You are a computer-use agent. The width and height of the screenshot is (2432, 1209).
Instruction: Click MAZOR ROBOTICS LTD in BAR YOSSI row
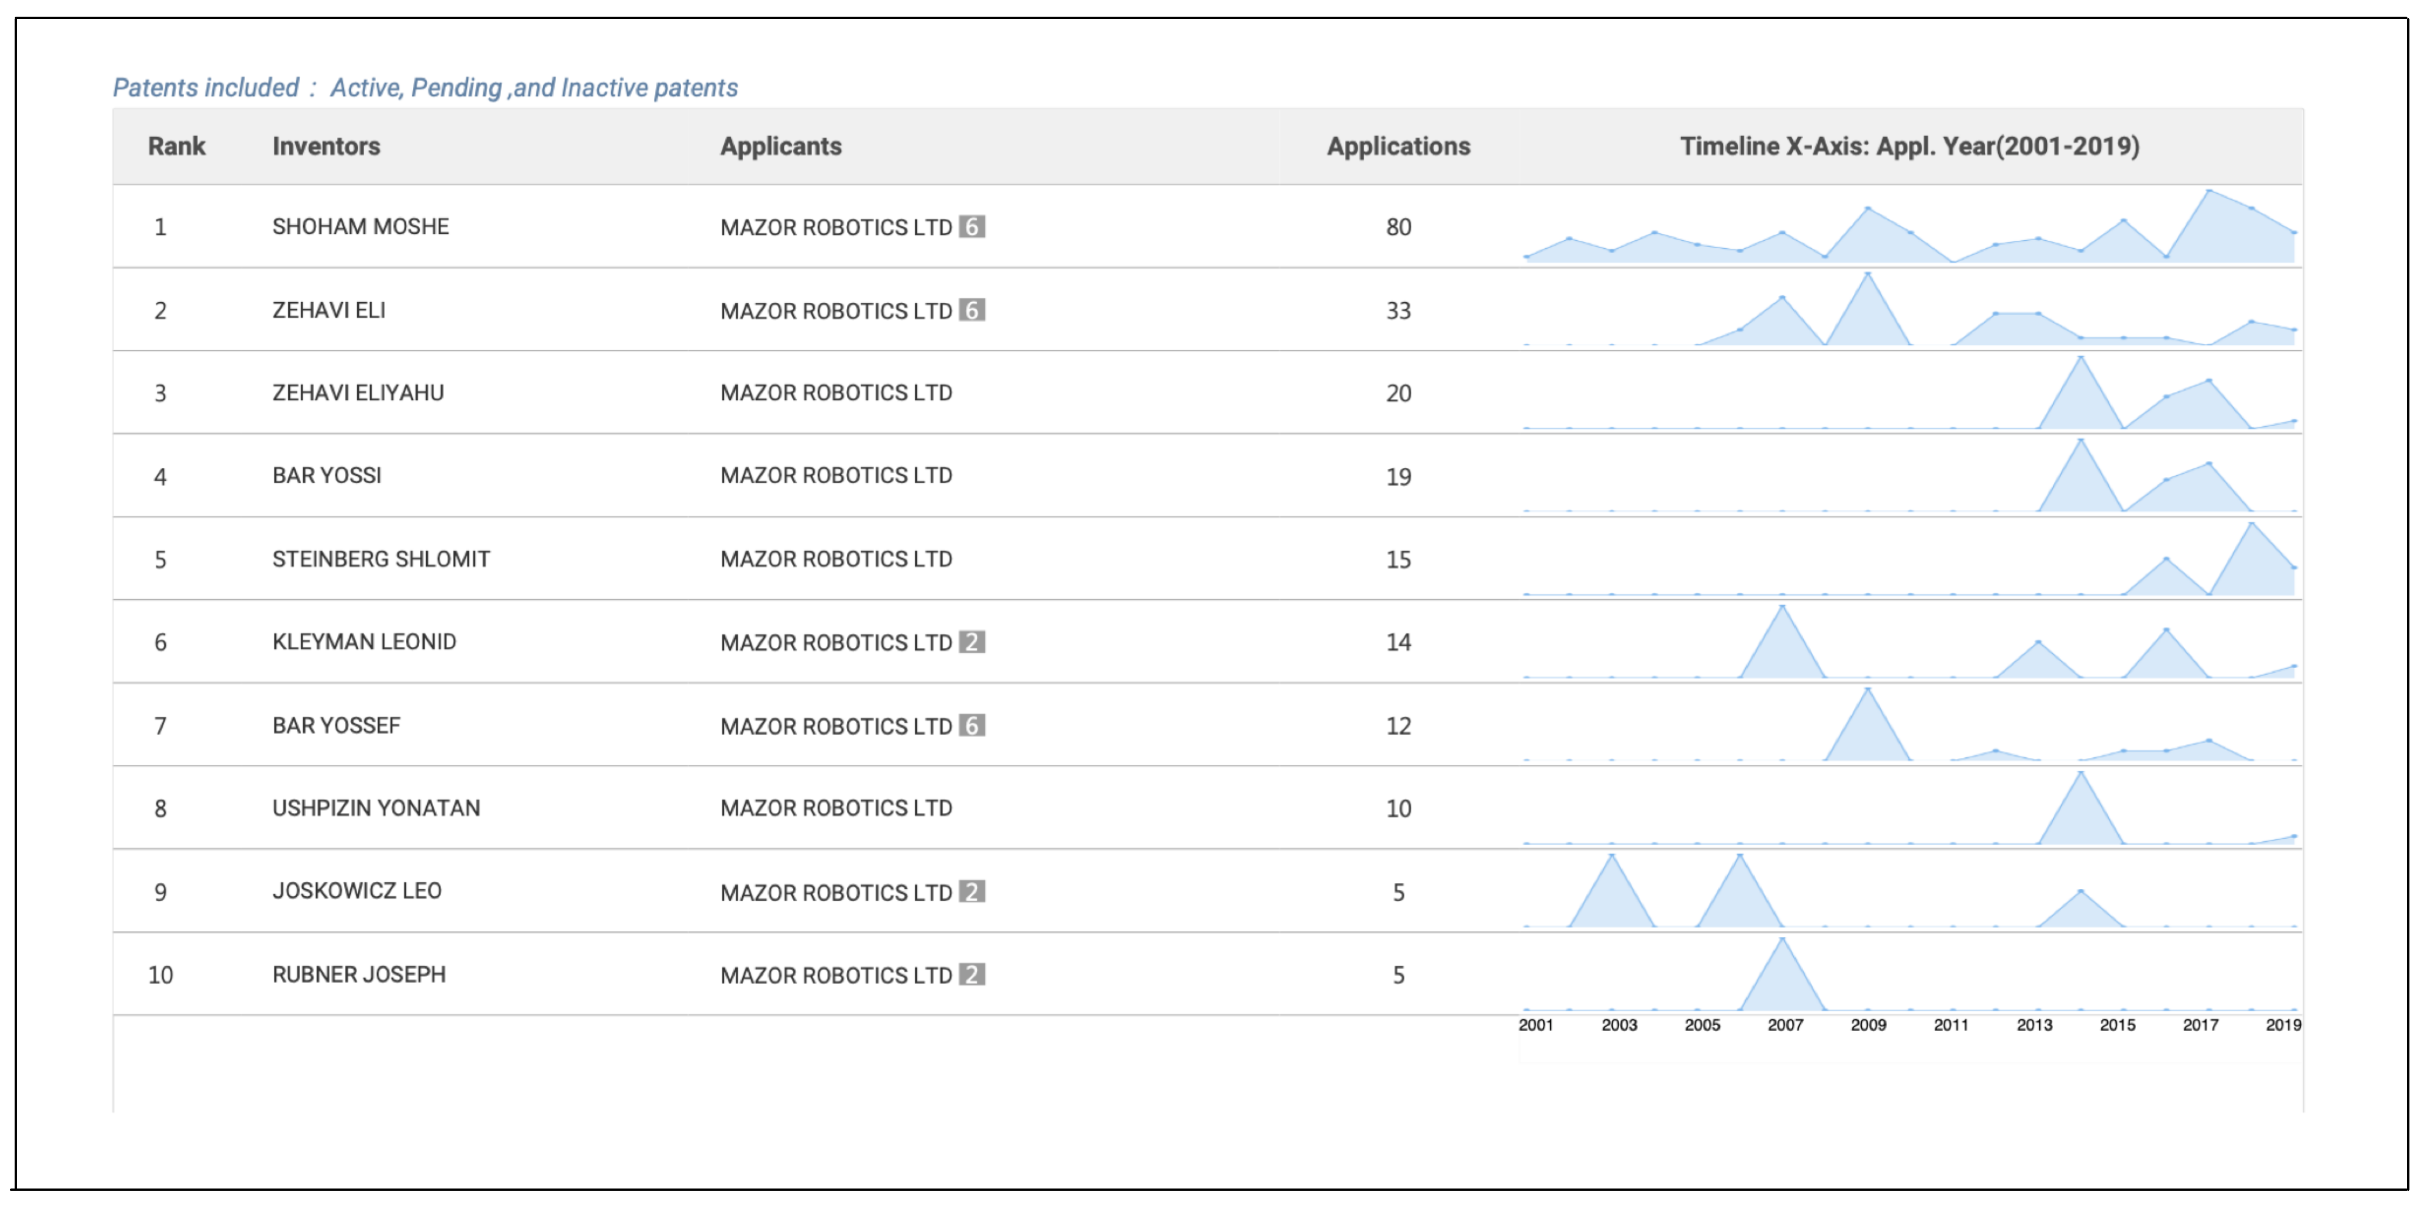pyautogui.click(x=836, y=476)
